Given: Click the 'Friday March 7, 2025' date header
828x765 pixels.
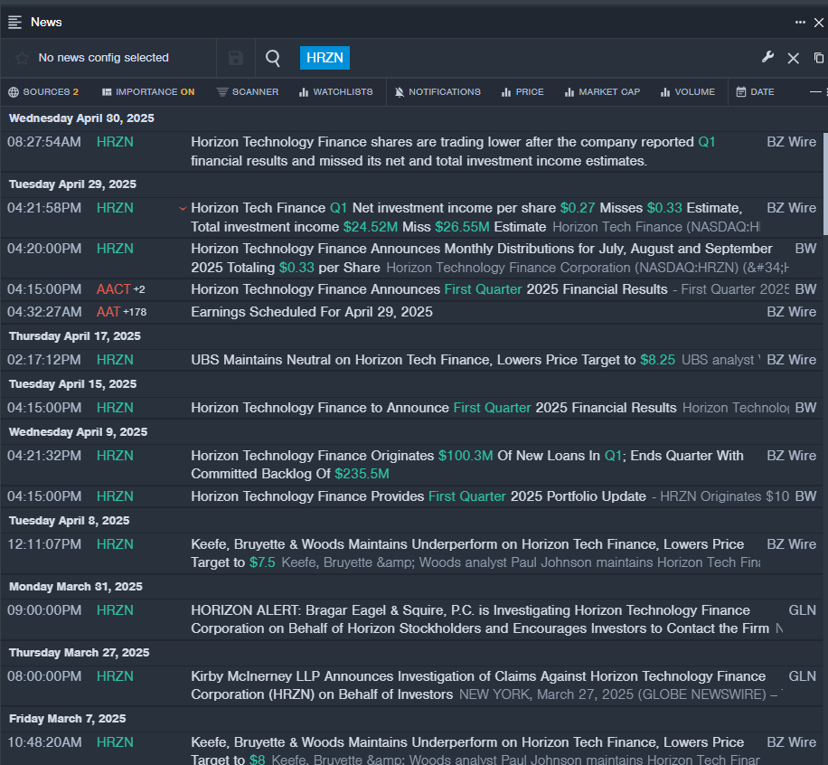Looking at the screenshot, I should (x=68, y=719).
